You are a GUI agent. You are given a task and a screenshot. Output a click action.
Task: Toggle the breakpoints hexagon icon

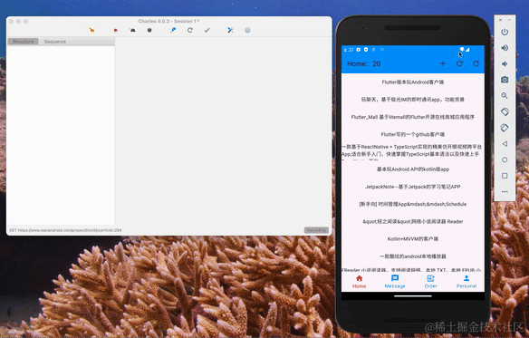149,30
